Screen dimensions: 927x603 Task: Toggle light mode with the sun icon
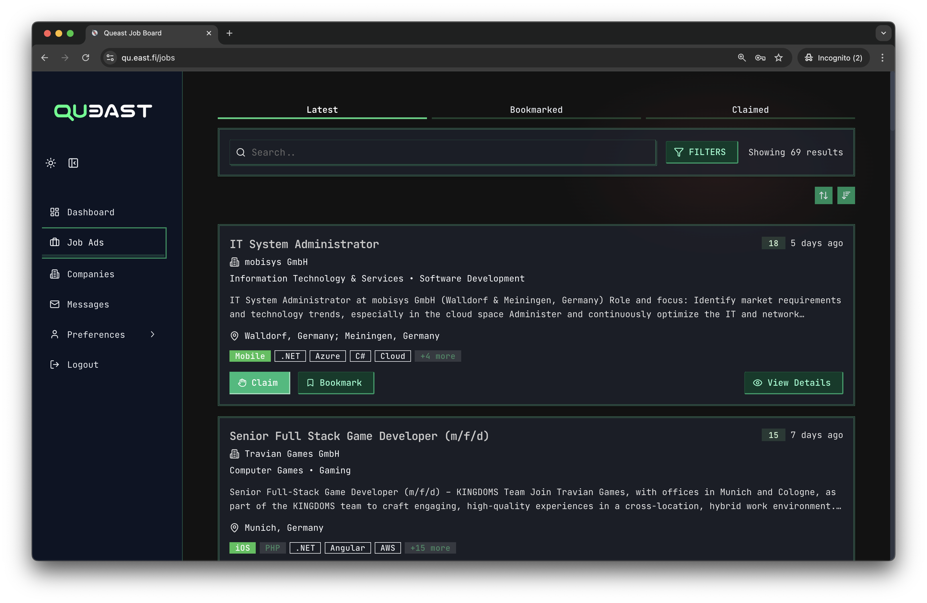point(51,163)
